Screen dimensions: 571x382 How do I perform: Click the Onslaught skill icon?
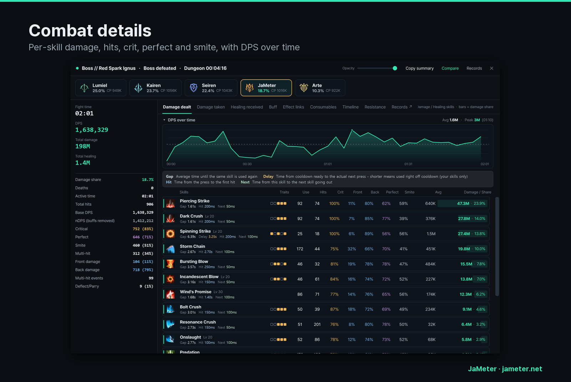click(171, 340)
